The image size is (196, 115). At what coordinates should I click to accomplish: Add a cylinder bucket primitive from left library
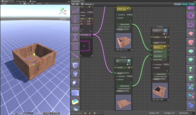(75, 74)
